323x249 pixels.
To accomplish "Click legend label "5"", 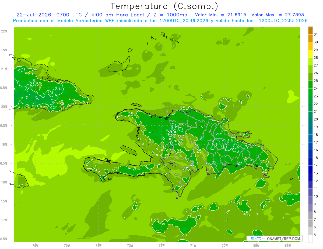I will click(x=315, y=235).
